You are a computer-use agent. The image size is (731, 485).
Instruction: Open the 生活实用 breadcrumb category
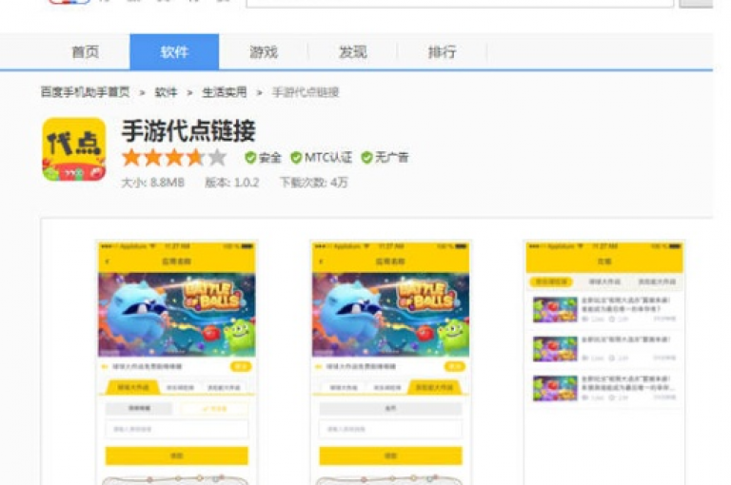(x=225, y=92)
